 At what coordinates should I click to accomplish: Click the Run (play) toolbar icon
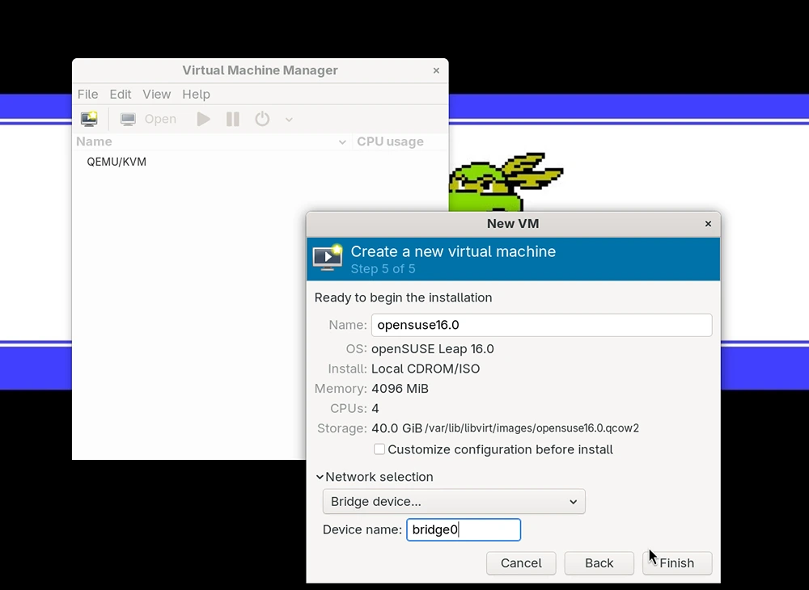click(203, 119)
